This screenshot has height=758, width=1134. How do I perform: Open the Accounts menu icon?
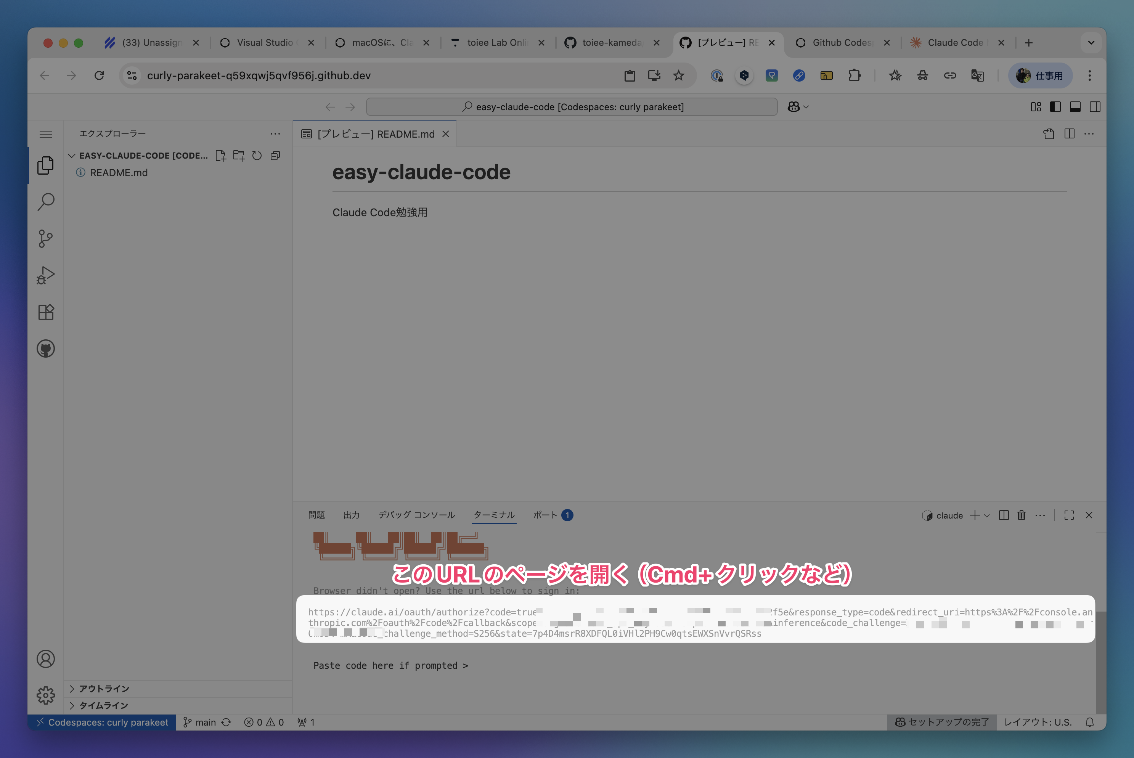[x=45, y=659]
